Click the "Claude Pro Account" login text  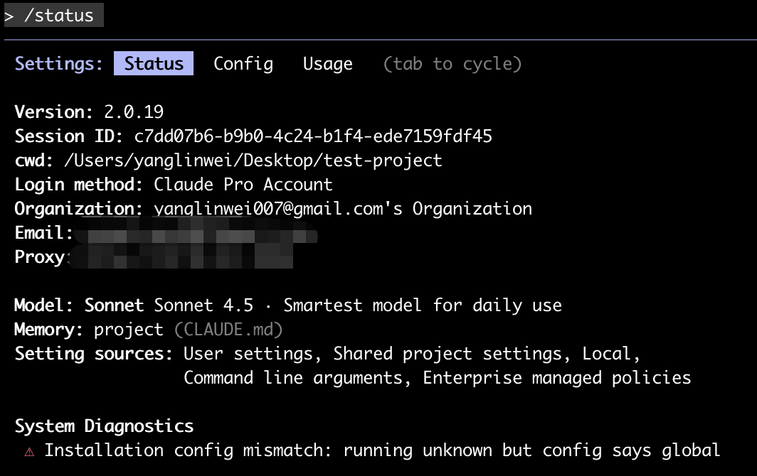[243, 185]
